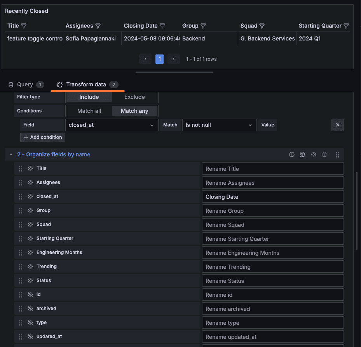The image size is (361, 347).
Task: Open the filter icon on Title column
Action: pos(24,26)
